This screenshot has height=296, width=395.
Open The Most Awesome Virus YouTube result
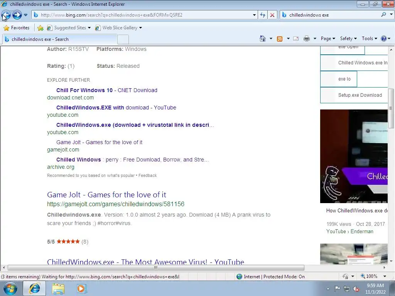point(145,262)
